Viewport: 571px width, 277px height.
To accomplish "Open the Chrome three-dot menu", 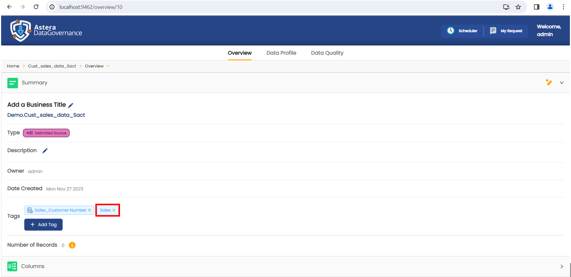I will (563, 7).
